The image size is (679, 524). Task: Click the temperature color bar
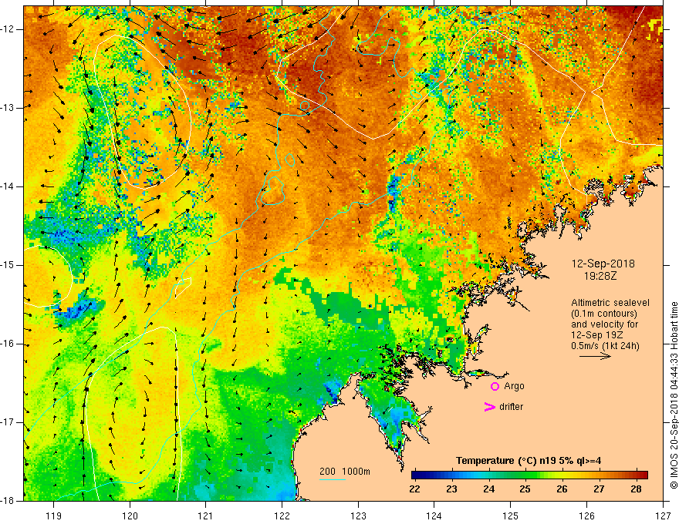tap(529, 475)
